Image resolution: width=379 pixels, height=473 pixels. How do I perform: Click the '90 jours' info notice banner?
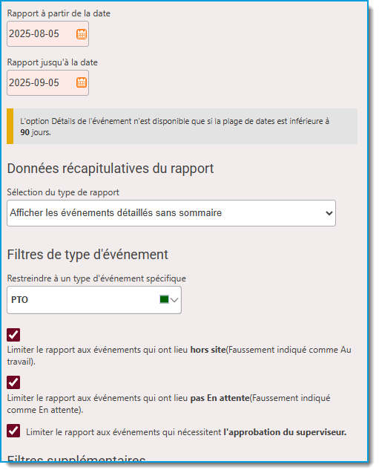click(x=182, y=127)
